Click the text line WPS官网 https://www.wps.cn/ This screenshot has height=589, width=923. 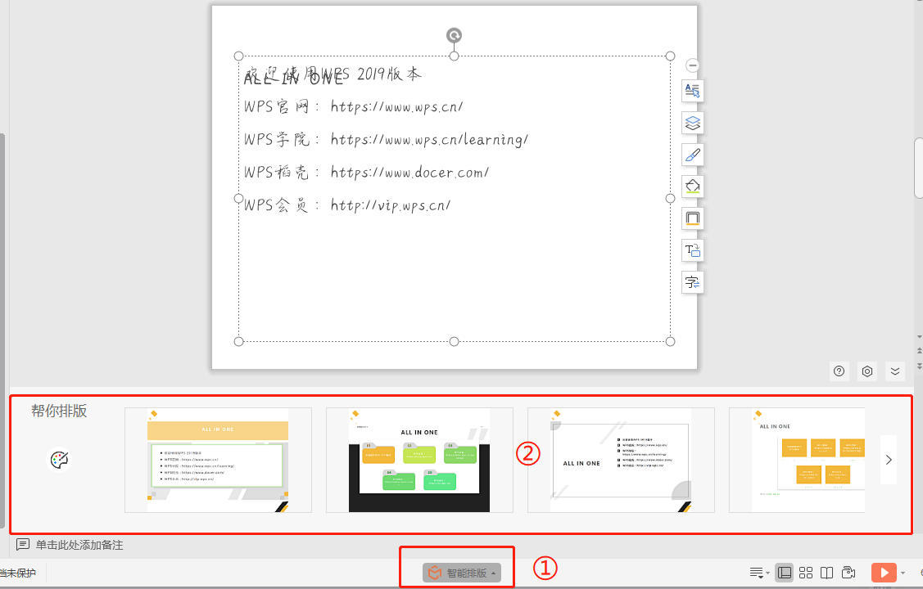(x=353, y=106)
